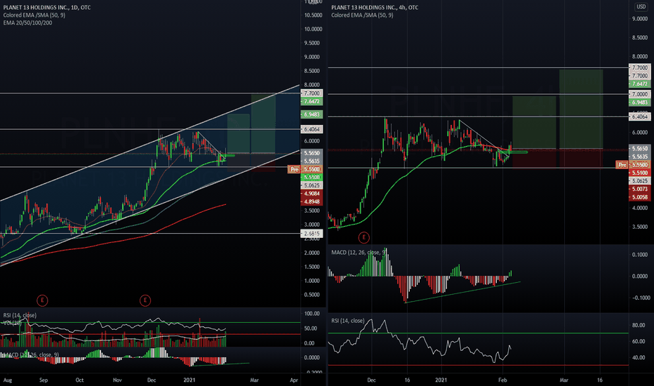Click green 5.5100 label on daily chart

[x=312, y=178]
